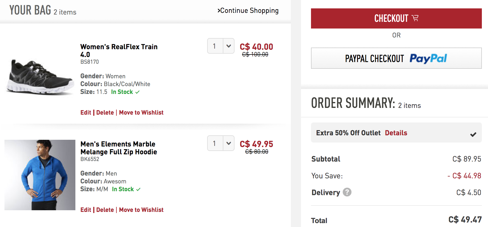Delete the Men's Marble Hoodie item
This screenshot has height=227, width=488.
(105, 210)
